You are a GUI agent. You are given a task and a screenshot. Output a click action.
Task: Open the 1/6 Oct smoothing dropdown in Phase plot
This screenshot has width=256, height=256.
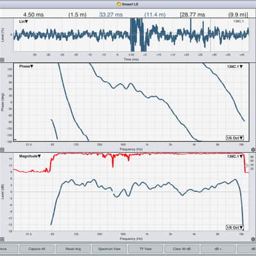235,138
